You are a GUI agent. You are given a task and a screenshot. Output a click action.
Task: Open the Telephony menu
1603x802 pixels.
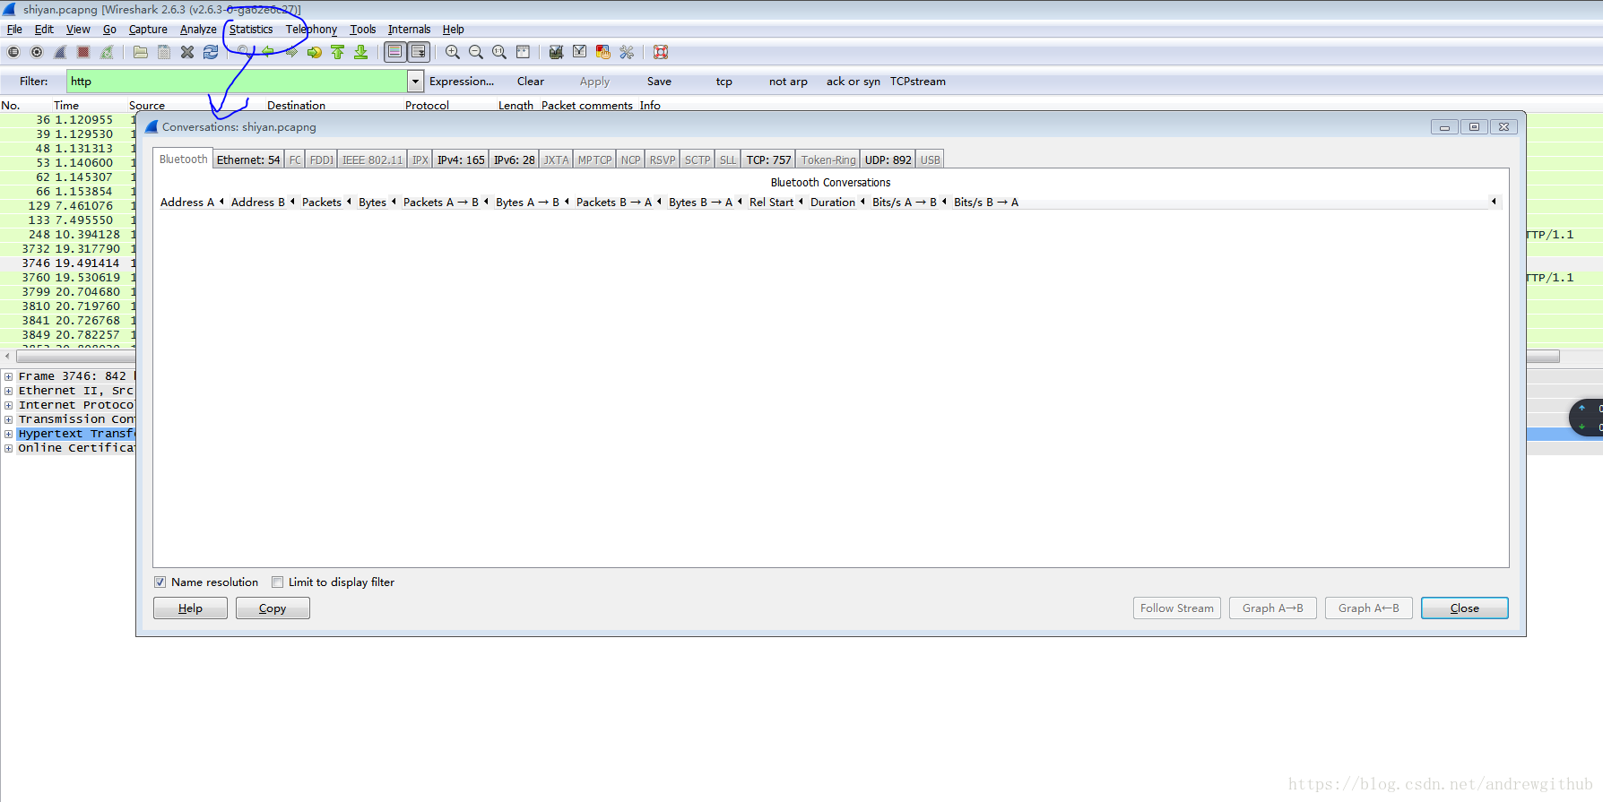pos(311,30)
